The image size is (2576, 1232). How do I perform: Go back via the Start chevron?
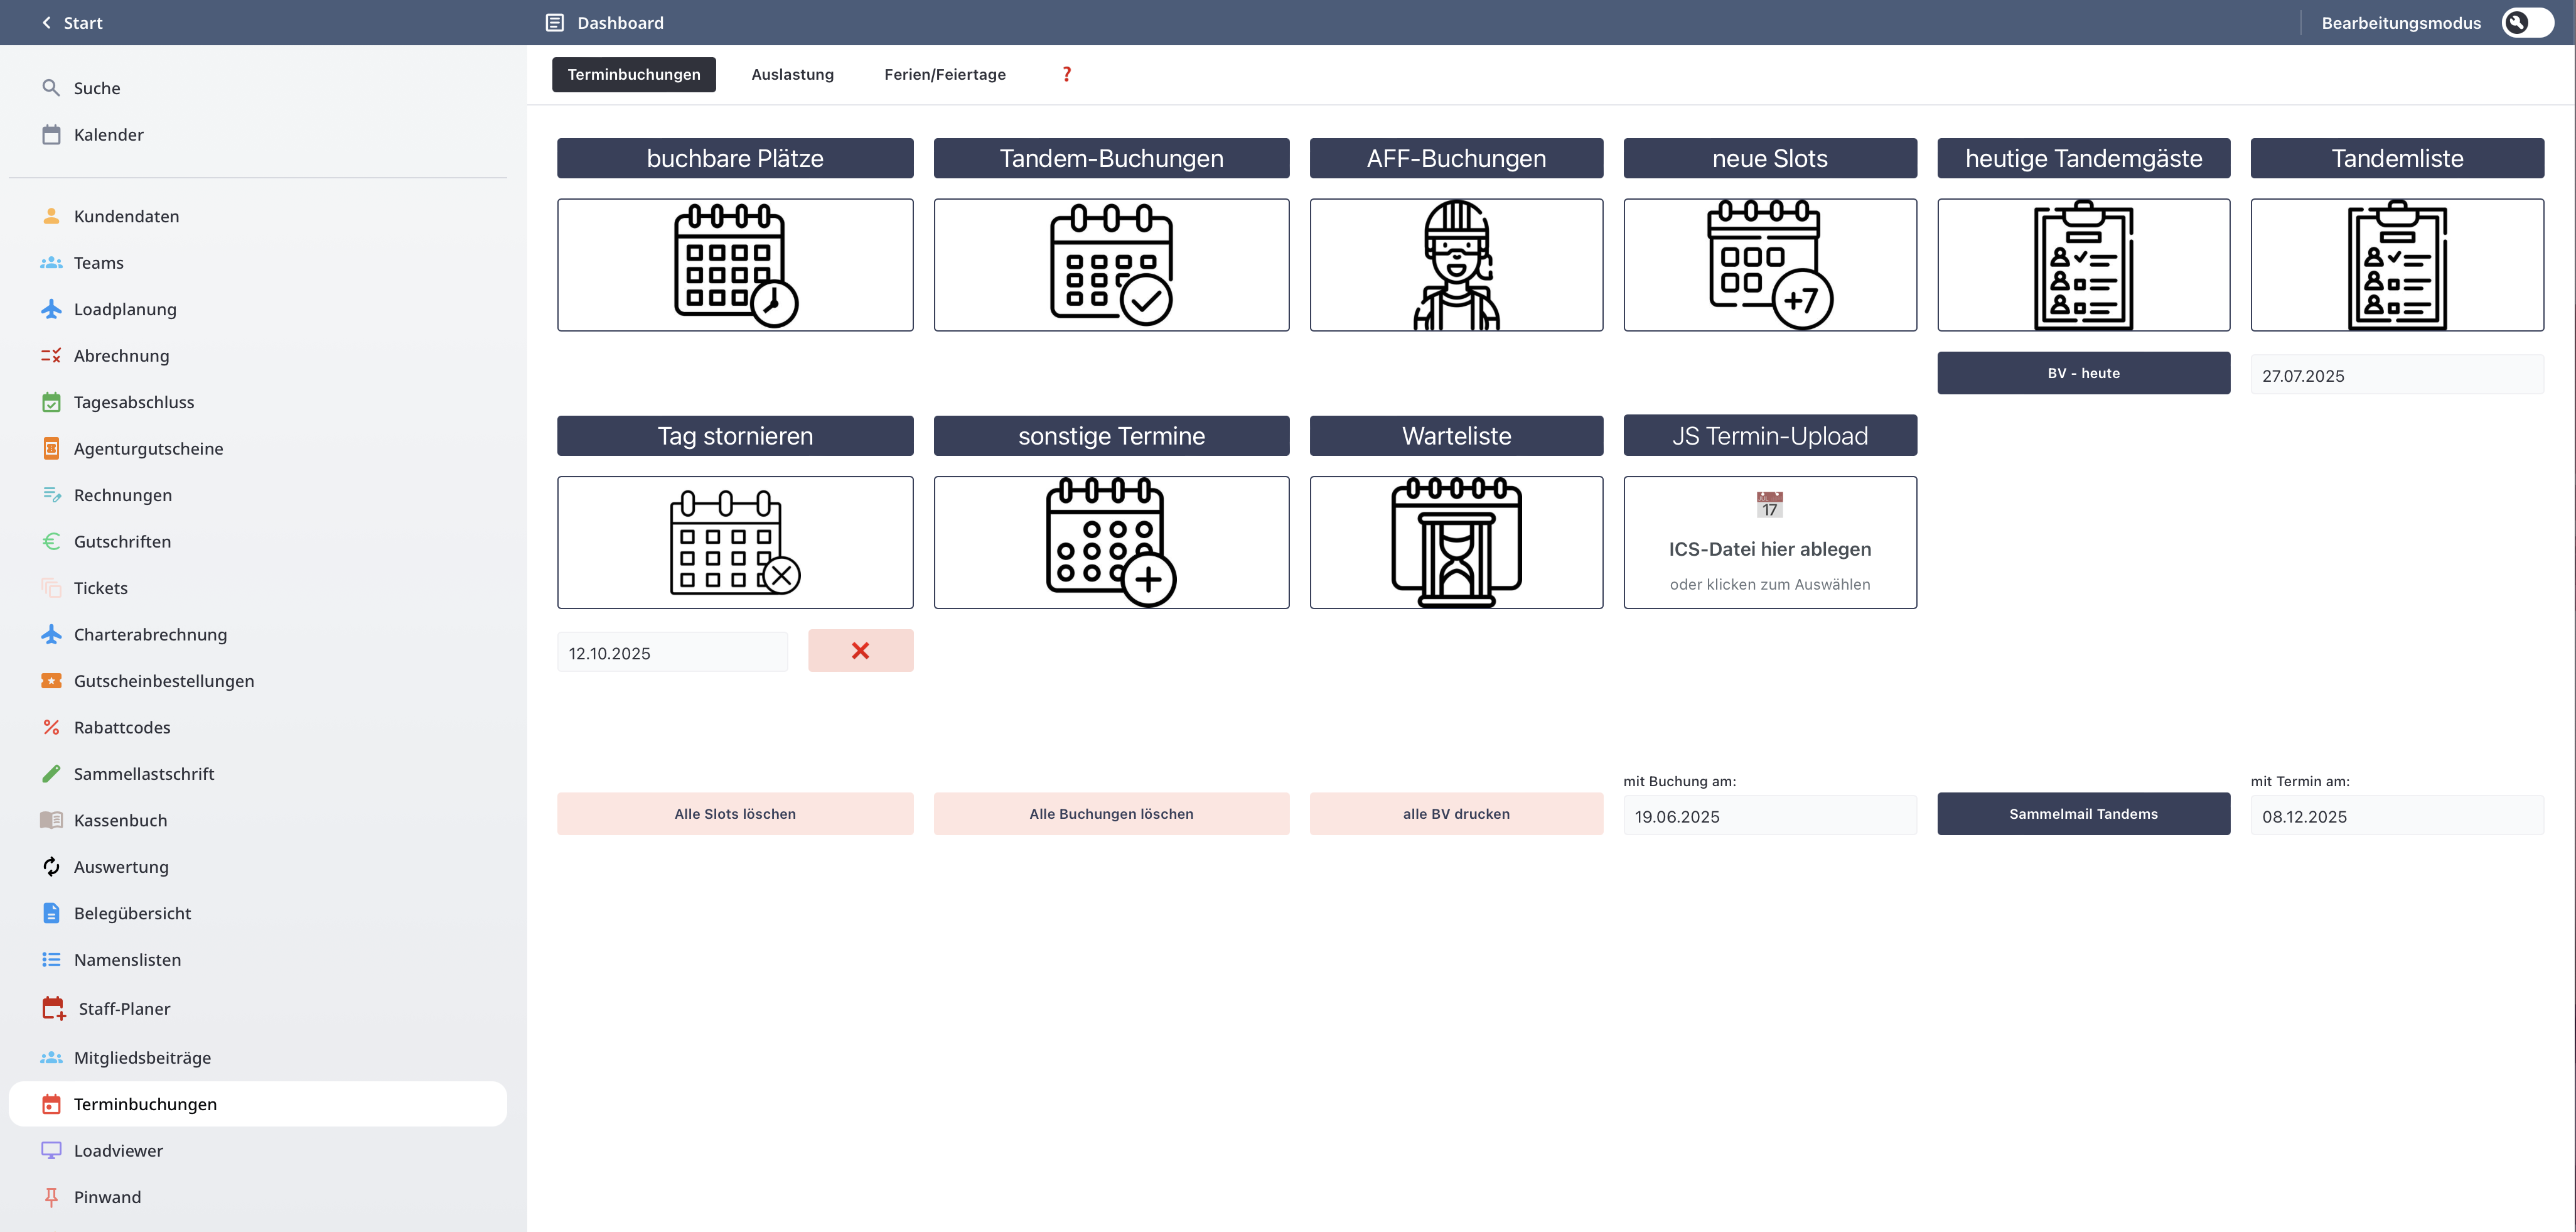[x=47, y=22]
